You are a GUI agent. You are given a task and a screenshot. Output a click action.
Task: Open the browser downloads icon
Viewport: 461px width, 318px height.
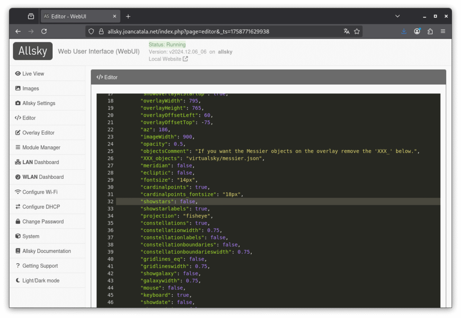click(x=404, y=31)
